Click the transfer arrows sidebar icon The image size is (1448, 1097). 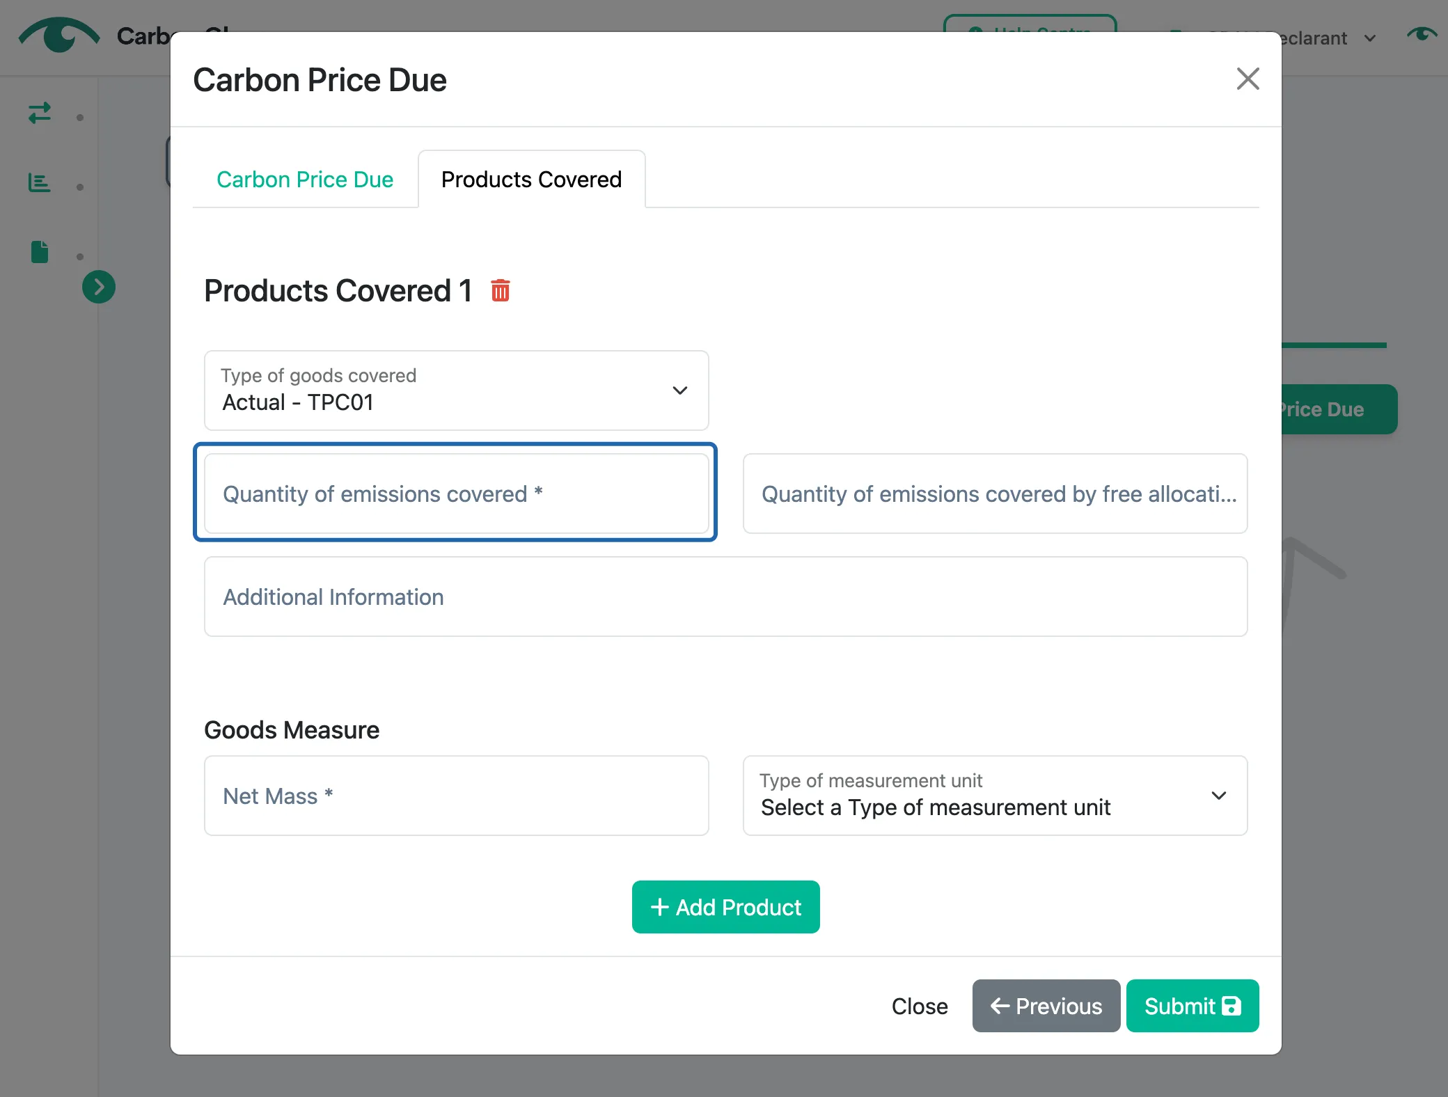[x=40, y=113]
